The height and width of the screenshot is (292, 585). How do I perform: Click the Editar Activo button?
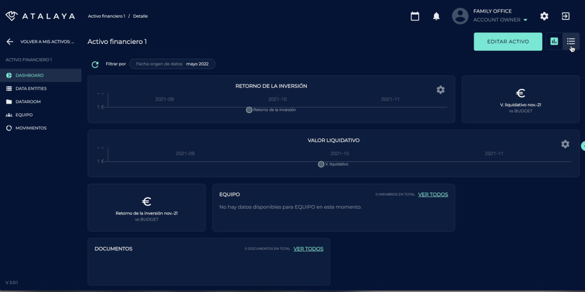[507, 42]
